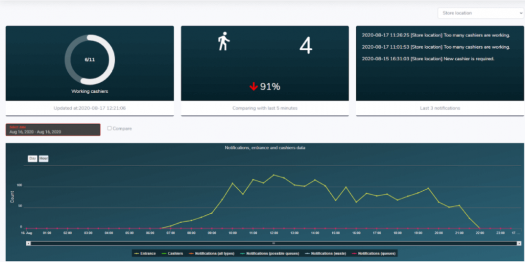The height and width of the screenshot is (262, 525).
Task: Switch chart to Hour view
Action: [44, 159]
